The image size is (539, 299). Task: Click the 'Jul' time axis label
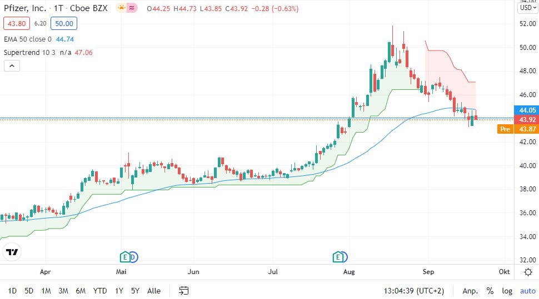[x=273, y=271]
